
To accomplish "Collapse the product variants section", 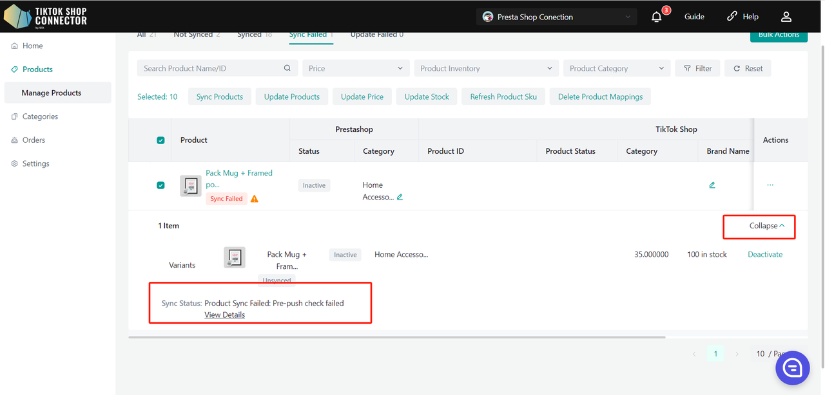I will [x=767, y=226].
